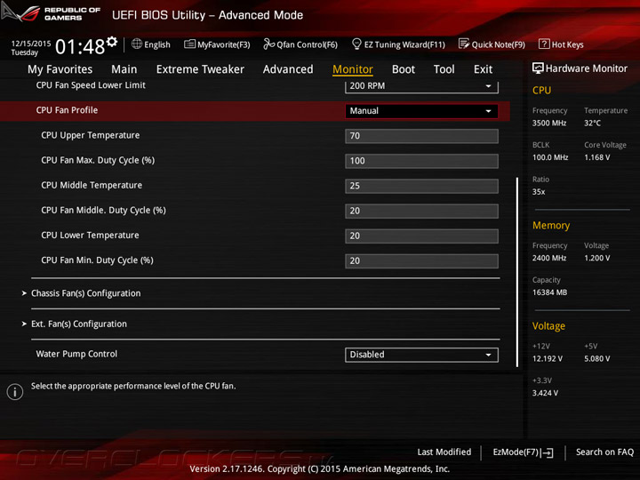Click the settings gear next to clock
This screenshot has width=640, height=480.
112,41
